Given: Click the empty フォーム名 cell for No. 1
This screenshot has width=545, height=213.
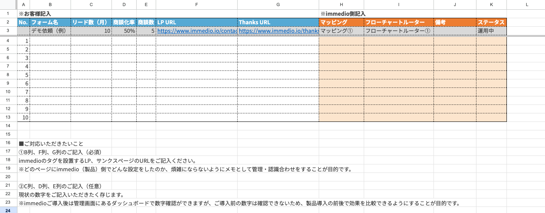Looking at the screenshot, I should pos(50,41).
